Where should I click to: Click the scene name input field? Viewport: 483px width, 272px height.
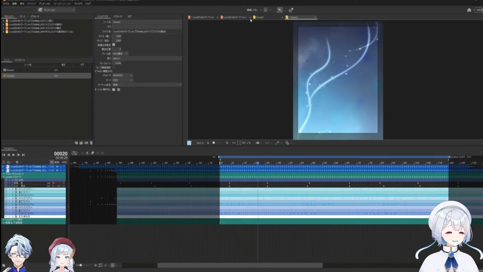(147, 22)
